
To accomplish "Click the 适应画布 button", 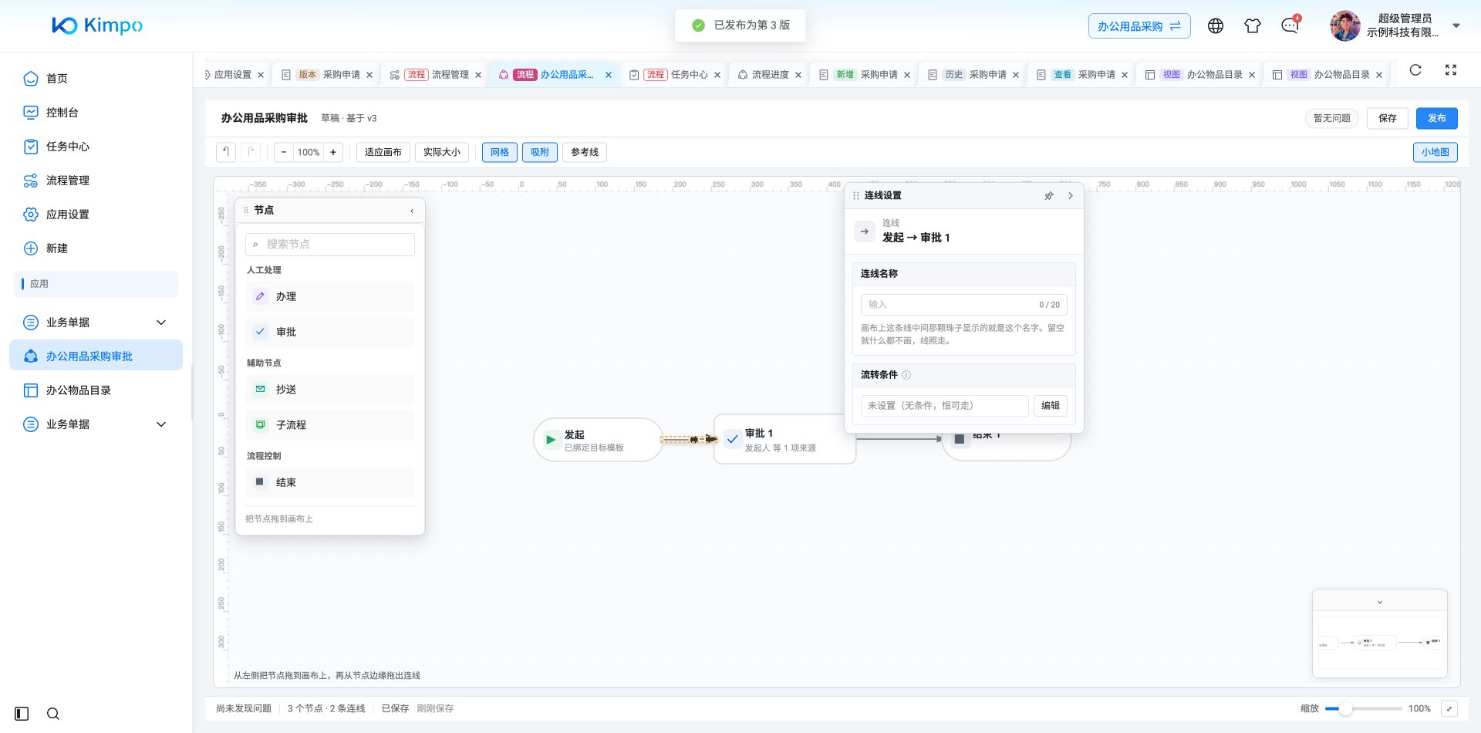I will (x=383, y=152).
